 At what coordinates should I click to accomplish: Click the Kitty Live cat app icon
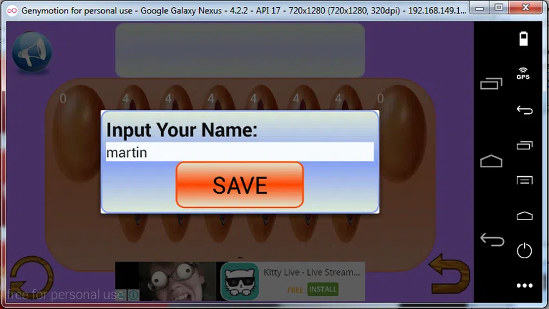pos(240,282)
